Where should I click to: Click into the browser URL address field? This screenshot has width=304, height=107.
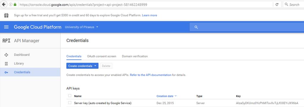pyautogui.click(x=145, y=4)
